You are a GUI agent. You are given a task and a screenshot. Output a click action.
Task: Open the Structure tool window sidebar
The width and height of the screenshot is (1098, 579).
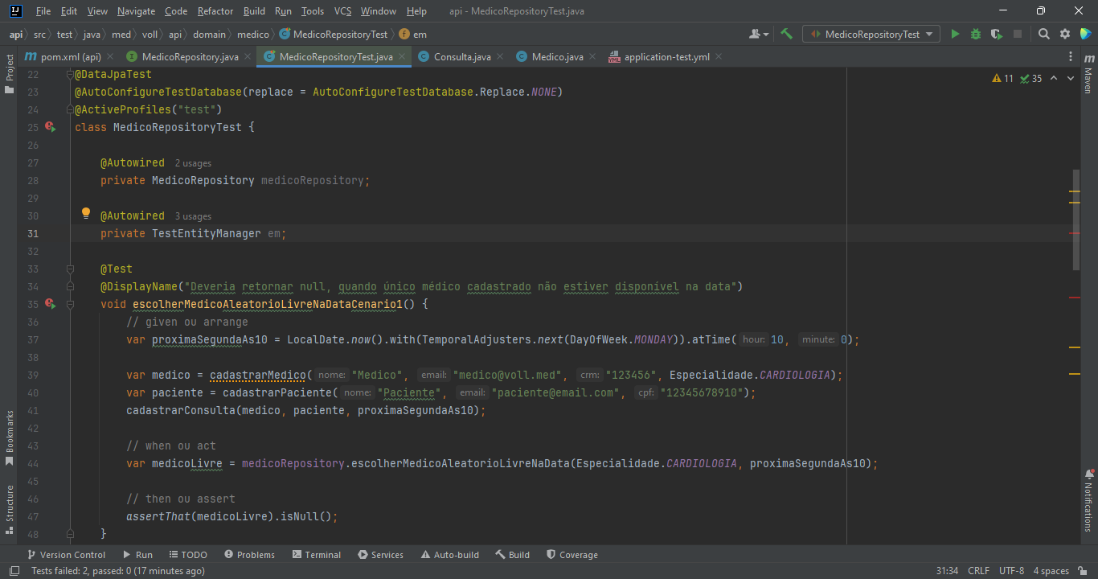click(10, 510)
